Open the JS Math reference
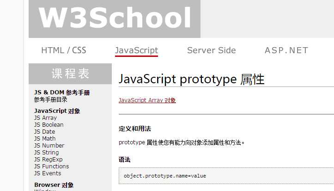 (45, 139)
